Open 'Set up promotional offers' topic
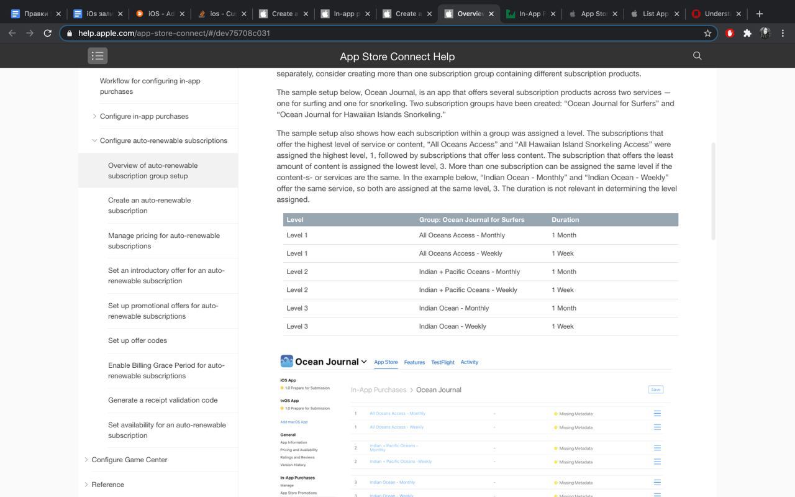 click(163, 311)
